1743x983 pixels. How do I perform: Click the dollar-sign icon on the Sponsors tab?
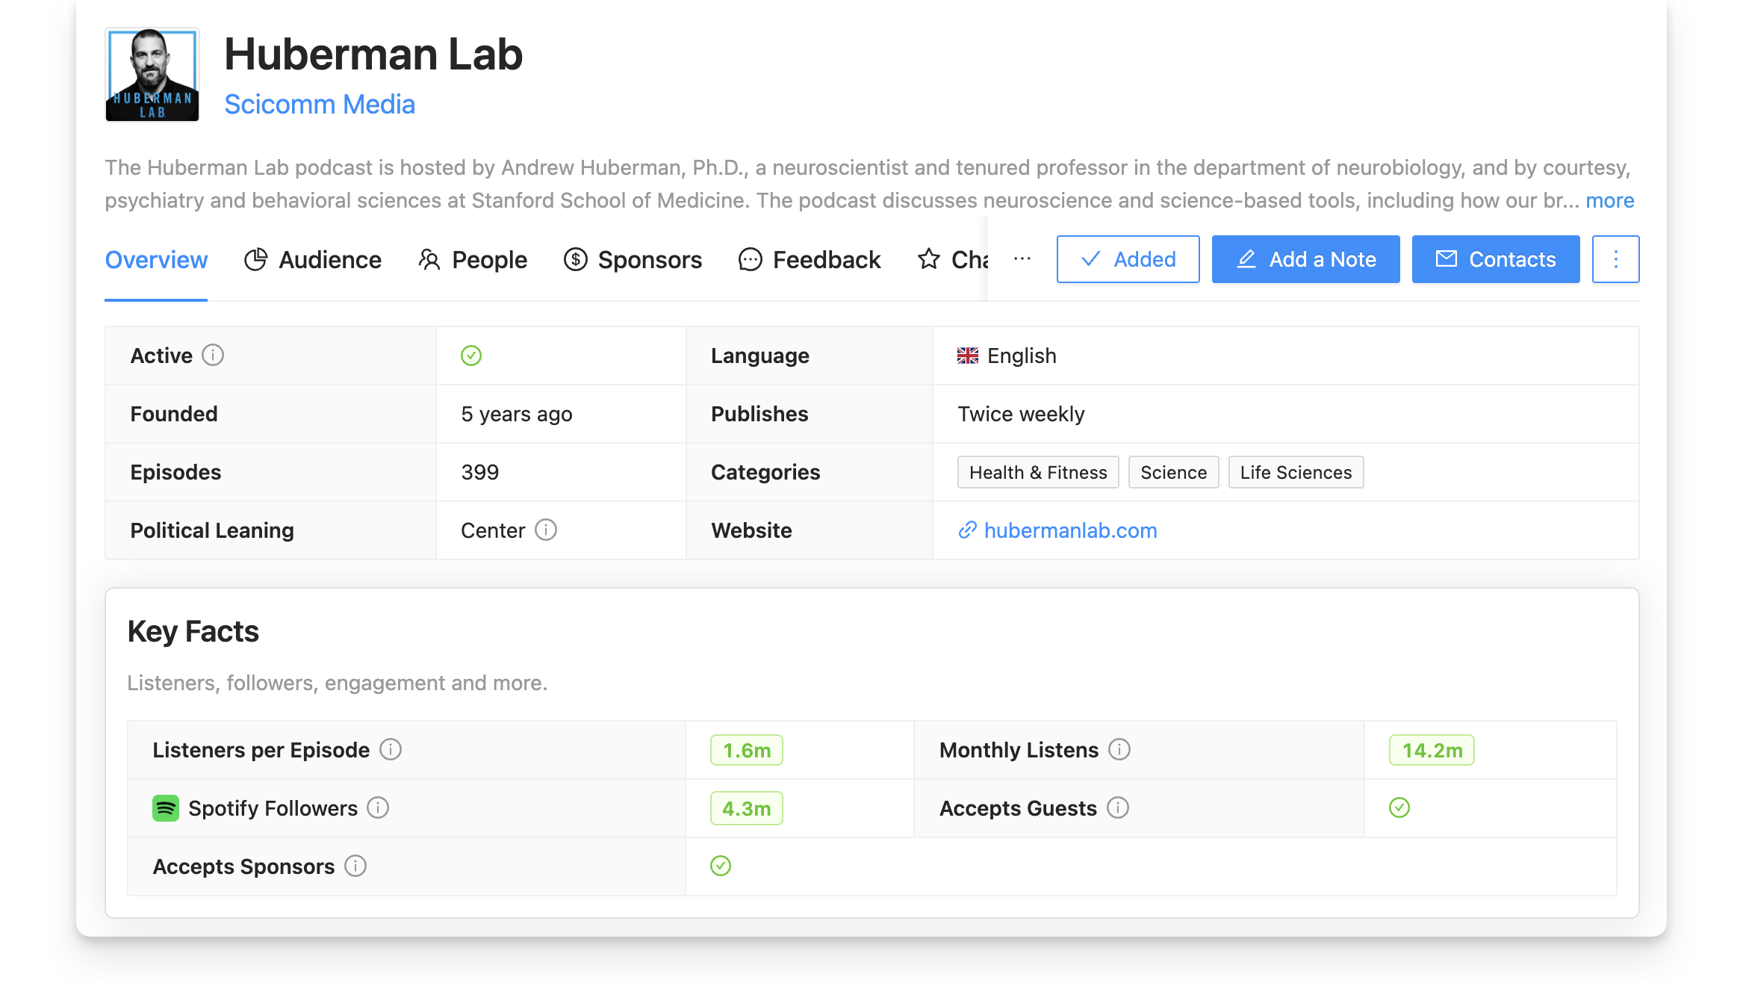pos(575,259)
